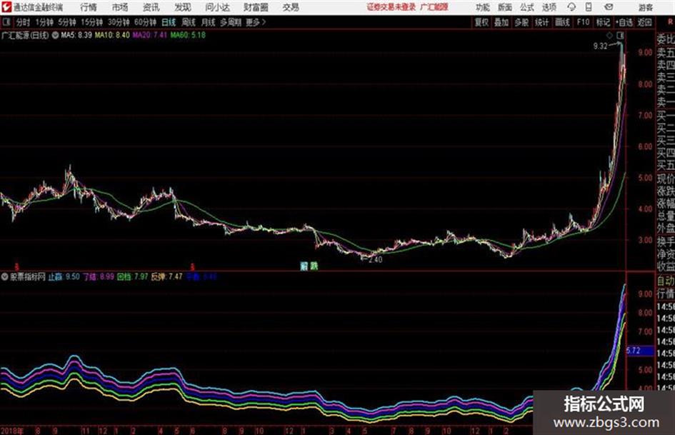Viewport: 675px width, 435px height.
Task: Select the 日线 daily chart tab
Action: tap(169, 22)
